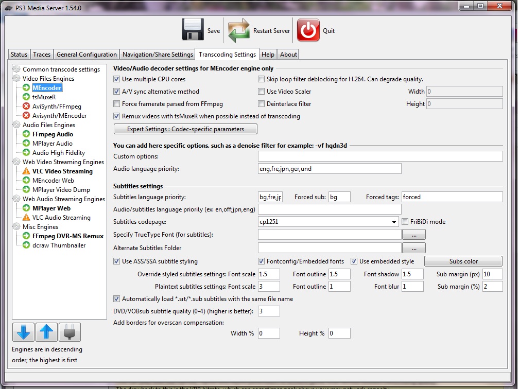
Task: Click green icon beside MPlayer Audio
Action: [26, 143]
